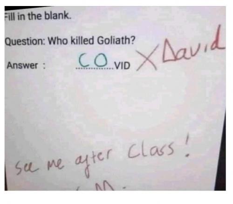Select the word blank in the heading

click(58, 16)
